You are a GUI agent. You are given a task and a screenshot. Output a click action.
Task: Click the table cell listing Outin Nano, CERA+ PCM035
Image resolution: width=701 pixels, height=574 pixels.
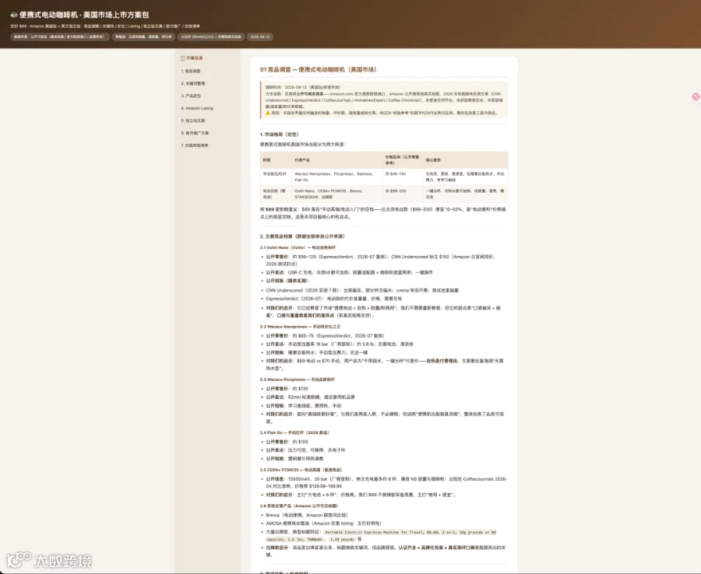[x=337, y=194]
